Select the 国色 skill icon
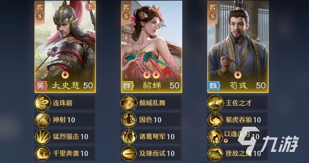This screenshot has width=309, height=163. click(129, 120)
